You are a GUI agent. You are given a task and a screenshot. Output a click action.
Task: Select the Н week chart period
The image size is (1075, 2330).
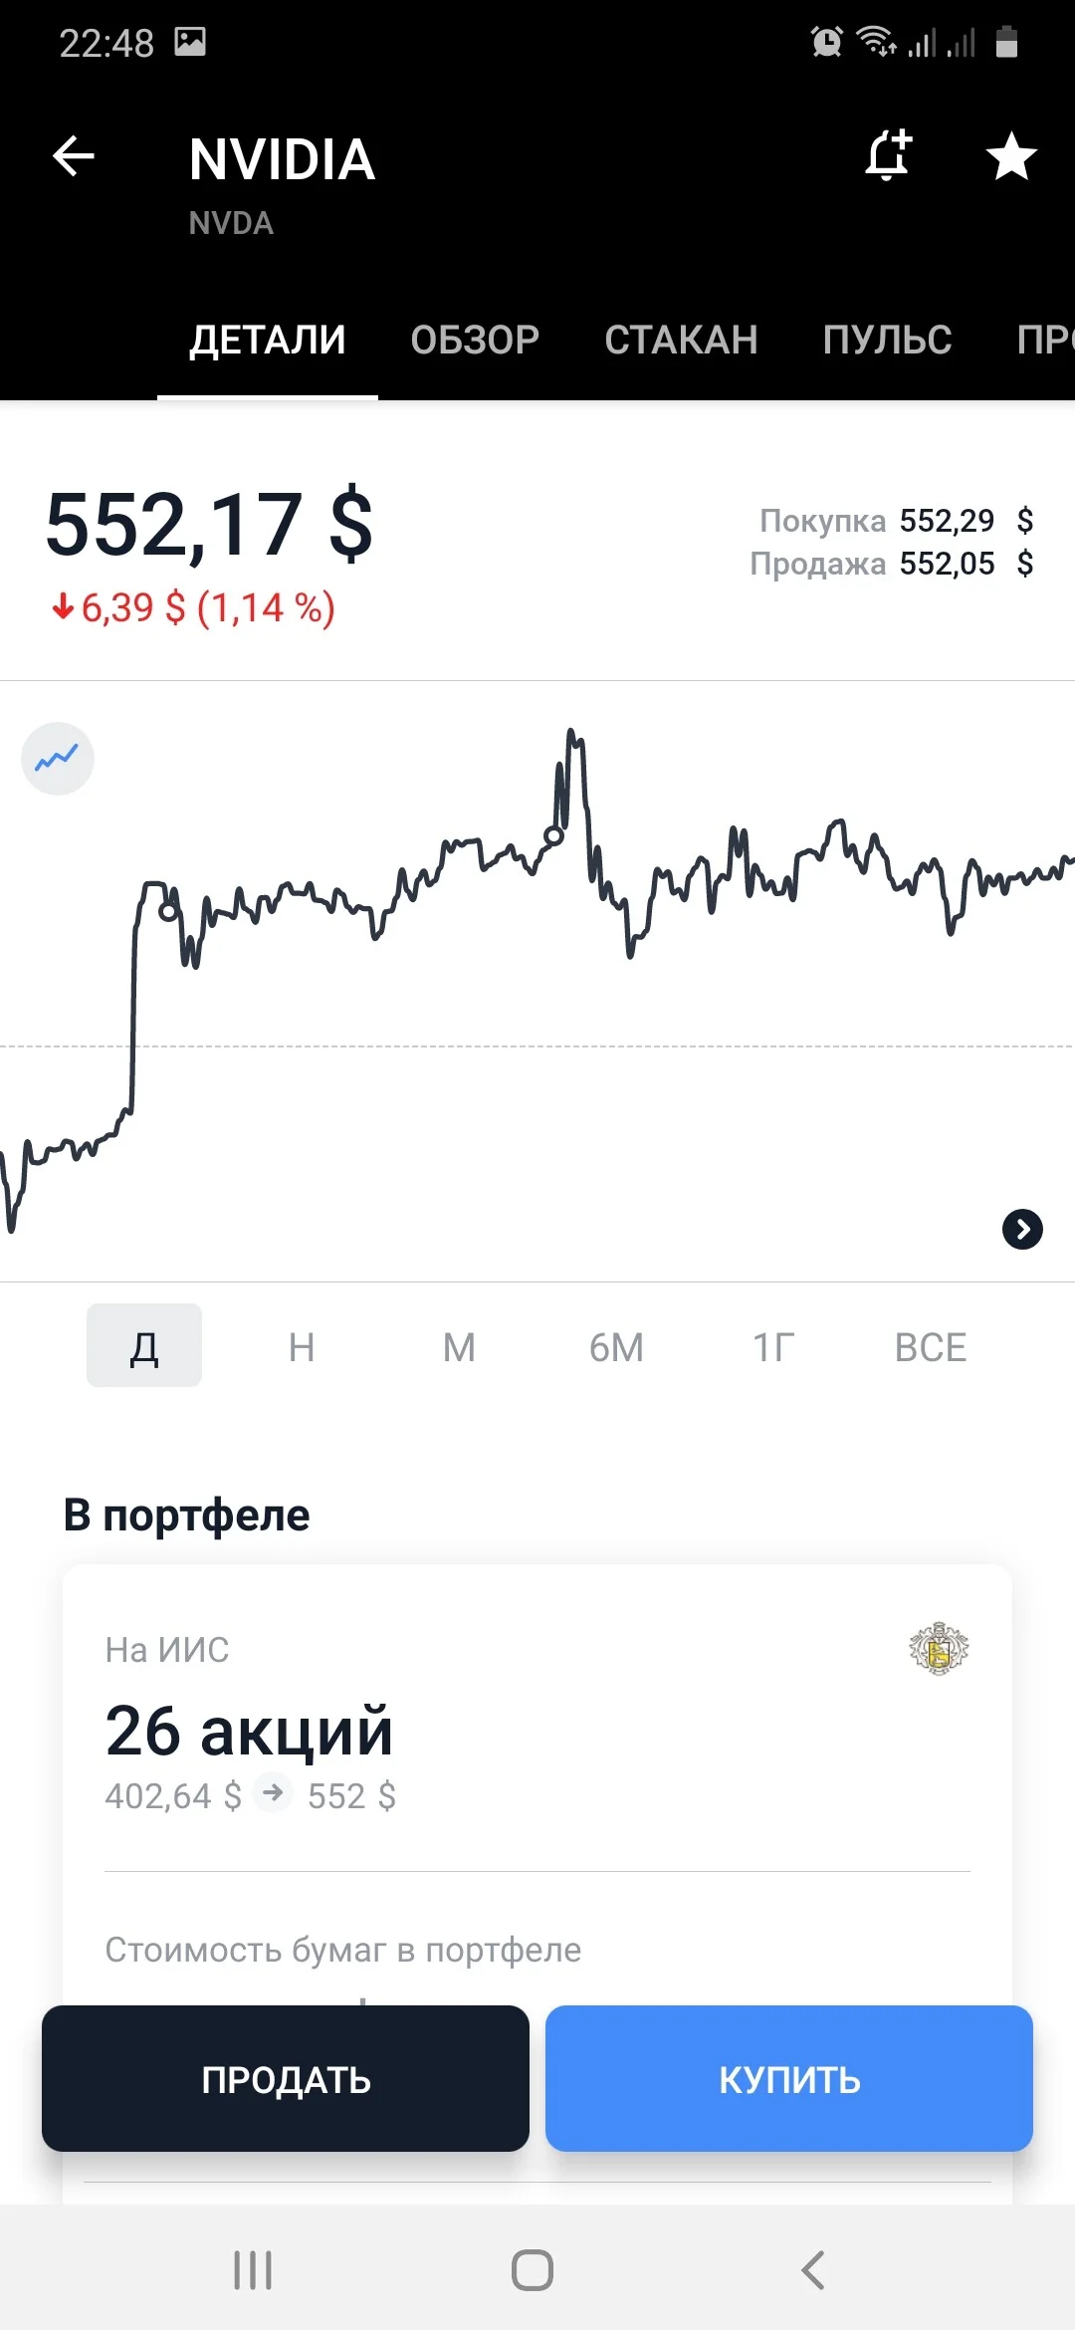coord(302,1347)
